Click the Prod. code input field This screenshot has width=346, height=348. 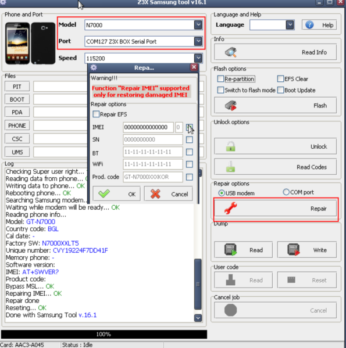point(153,177)
